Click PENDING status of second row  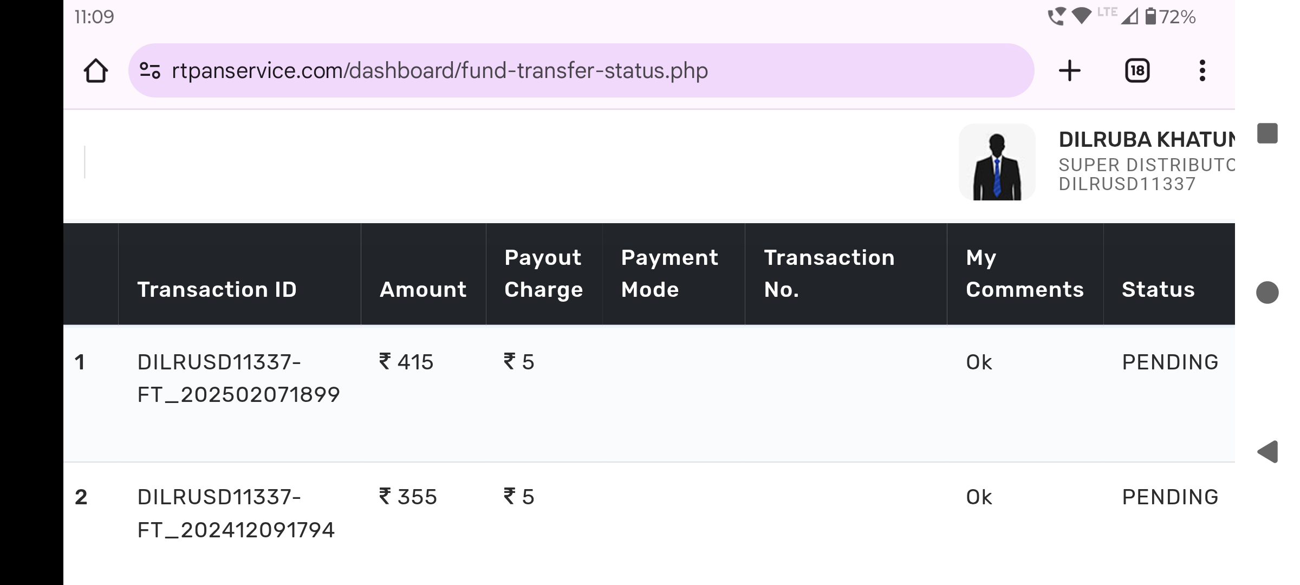tap(1170, 497)
